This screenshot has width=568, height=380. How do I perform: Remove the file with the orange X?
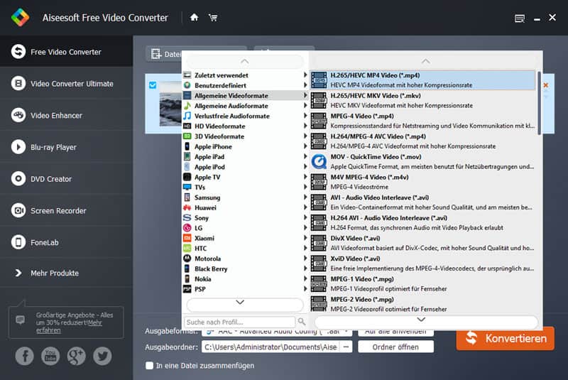[545, 85]
